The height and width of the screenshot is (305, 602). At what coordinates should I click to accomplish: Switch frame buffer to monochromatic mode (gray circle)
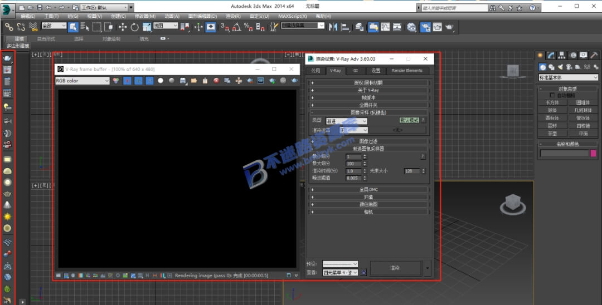[x=172, y=81]
